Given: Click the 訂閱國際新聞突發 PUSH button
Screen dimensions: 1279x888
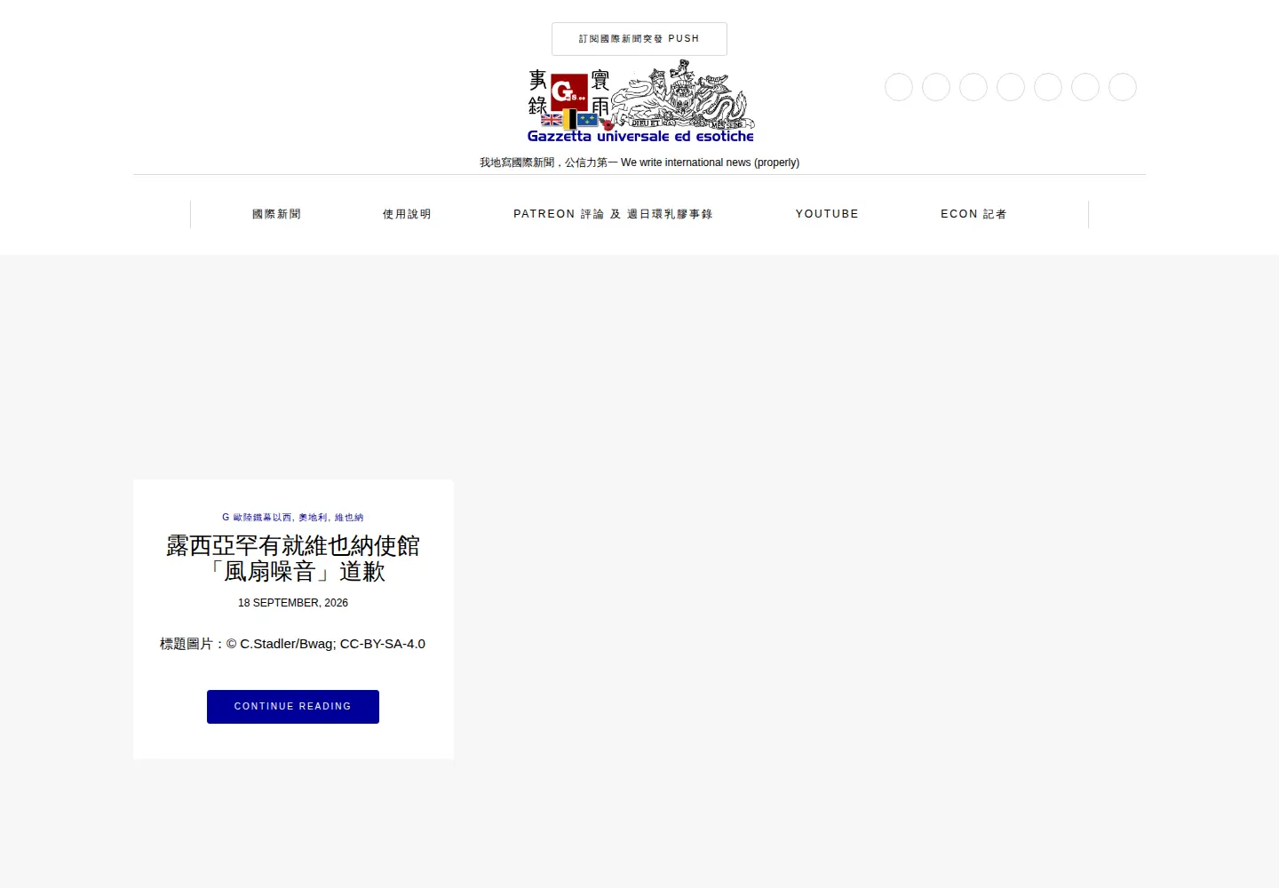Looking at the screenshot, I should coord(639,39).
